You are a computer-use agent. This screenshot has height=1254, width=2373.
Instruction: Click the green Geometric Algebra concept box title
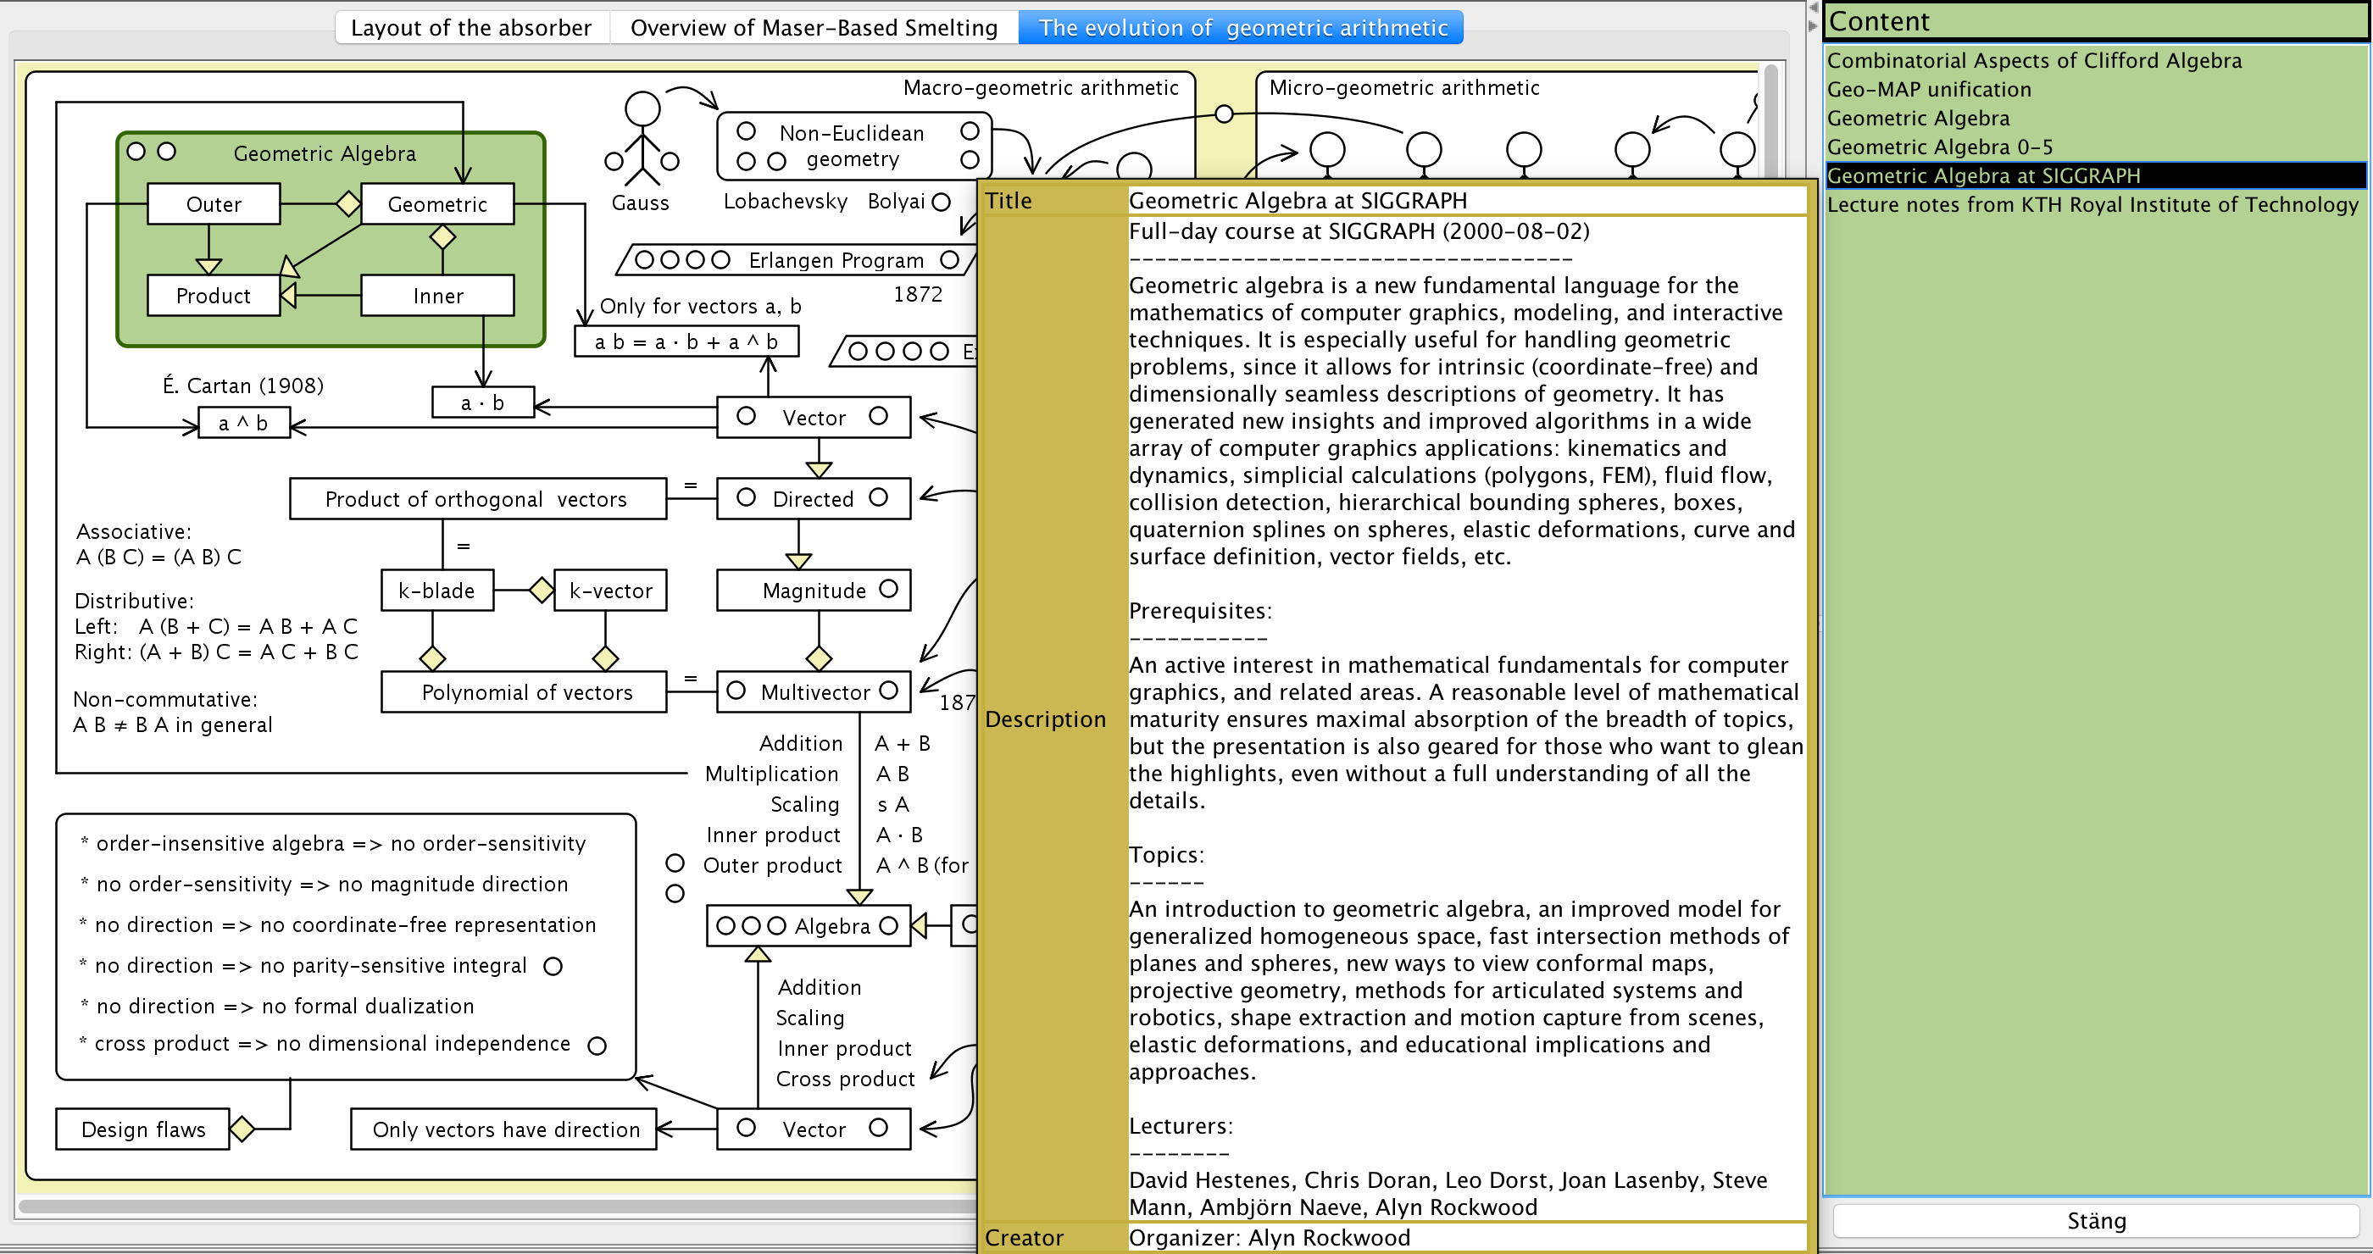click(x=325, y=153)
